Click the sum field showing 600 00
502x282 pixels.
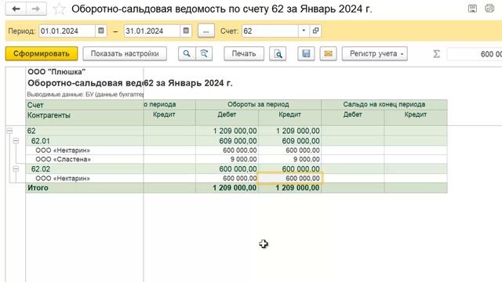coord(475,54)
